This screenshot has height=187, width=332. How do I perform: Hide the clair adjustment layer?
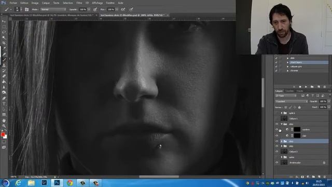tap(276, 136)
